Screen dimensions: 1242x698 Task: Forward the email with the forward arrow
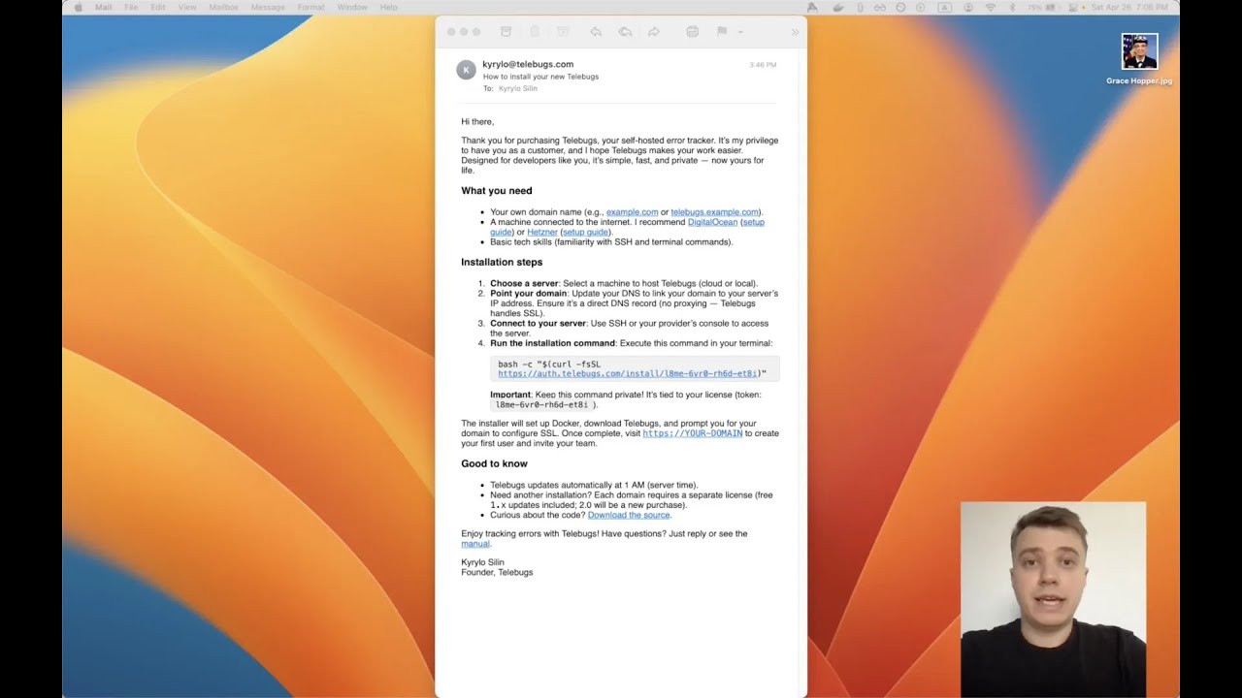pyautogui.click(x=654, y=32)
